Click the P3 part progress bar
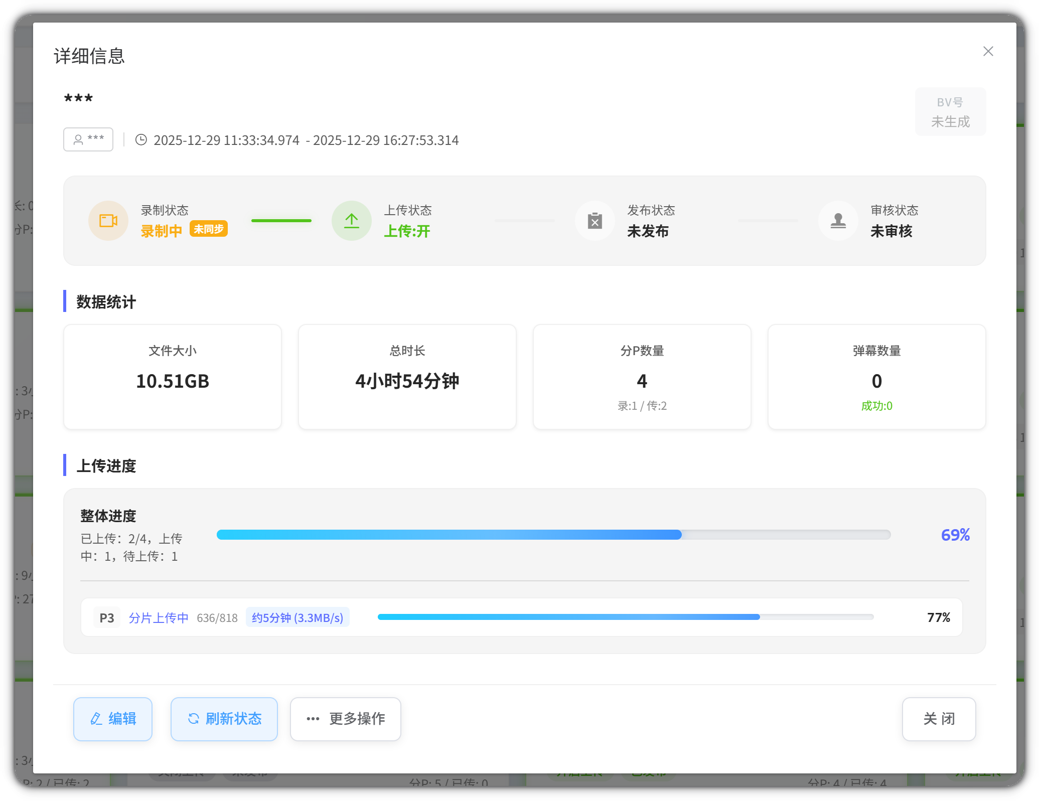 pyautogui.click(x=625, y=617)
